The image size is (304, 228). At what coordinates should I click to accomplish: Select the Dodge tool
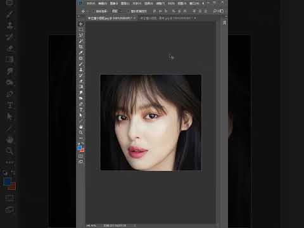click(x=80, y=98)
